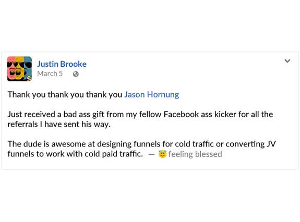Image resolution: width=300 pixels, height=222 pixels.
Task: Expand the post options chevron
Action: [287, 61]
